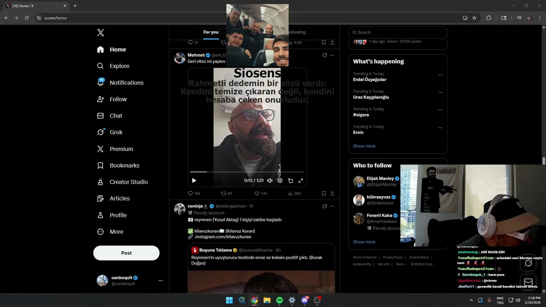Repost Mehmet's post with 90 reposts

tap(227, 193)
